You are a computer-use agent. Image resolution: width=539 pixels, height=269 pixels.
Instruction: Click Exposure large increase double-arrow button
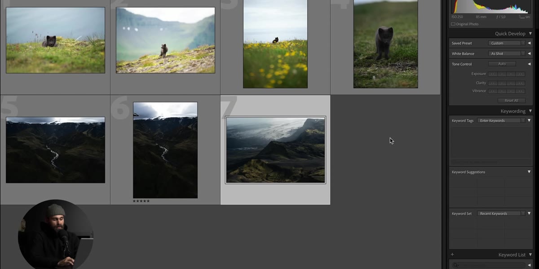pyautogui.click(x=521, y=74)
